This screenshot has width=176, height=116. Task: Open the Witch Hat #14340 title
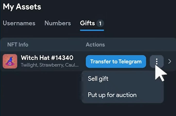tap(47, 58)
